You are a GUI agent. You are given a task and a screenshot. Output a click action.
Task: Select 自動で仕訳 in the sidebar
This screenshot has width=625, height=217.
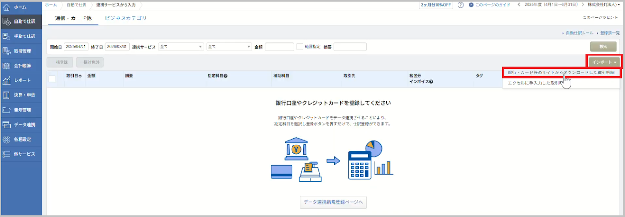tap(21, 21)
